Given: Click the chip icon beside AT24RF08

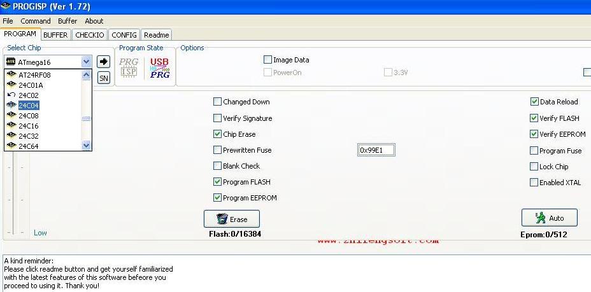Looking at the screenshot, I should pos(11,74).
